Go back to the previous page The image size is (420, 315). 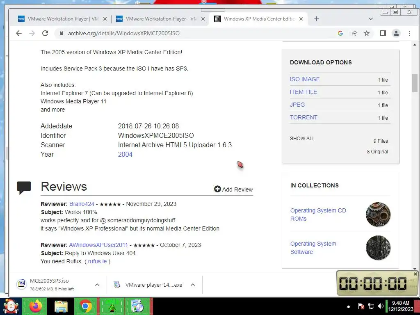(x=19, y=33)
